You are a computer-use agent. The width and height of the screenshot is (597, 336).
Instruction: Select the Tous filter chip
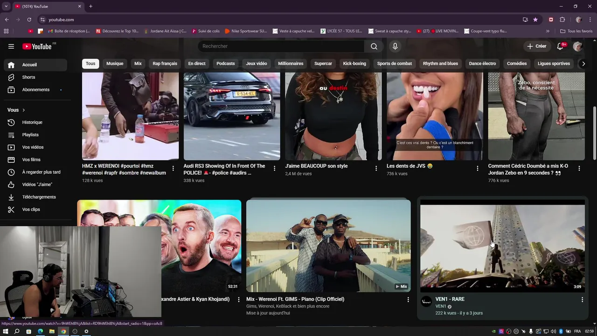pos(90,63)
